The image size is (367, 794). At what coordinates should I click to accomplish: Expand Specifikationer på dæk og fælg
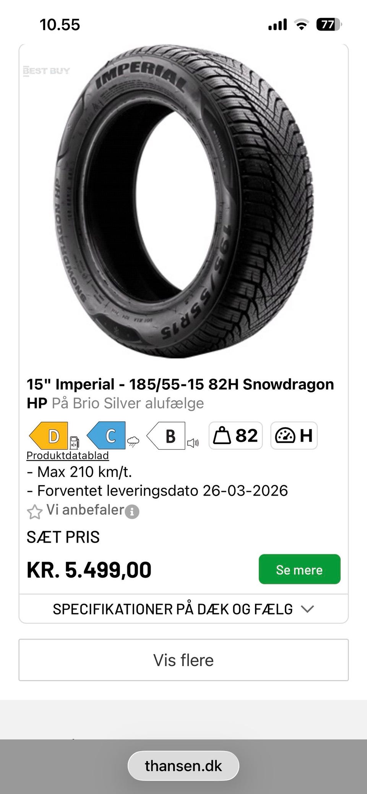[x=183, y=609]
